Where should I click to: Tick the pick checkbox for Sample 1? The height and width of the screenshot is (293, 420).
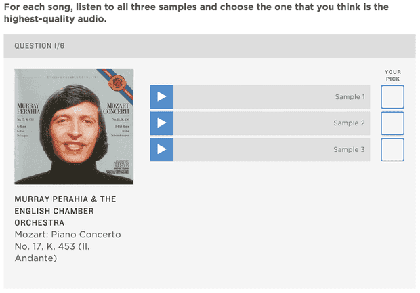click(x=392, y=97)
